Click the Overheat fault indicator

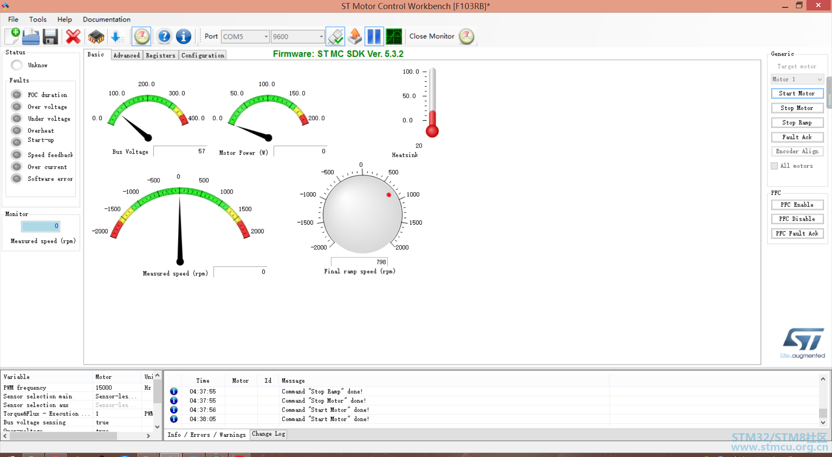(x=16, y=130)
